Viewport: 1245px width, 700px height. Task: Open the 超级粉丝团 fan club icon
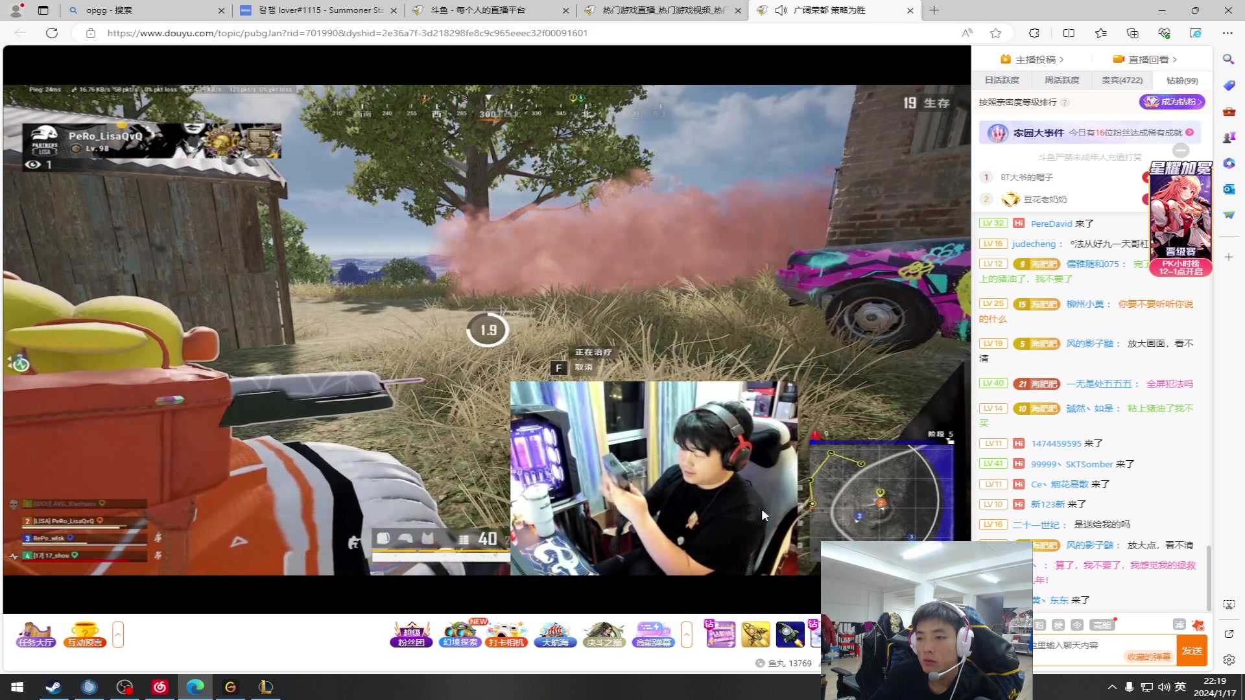[411, 635]
